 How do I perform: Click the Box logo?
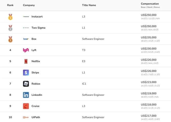click(26, 39)
